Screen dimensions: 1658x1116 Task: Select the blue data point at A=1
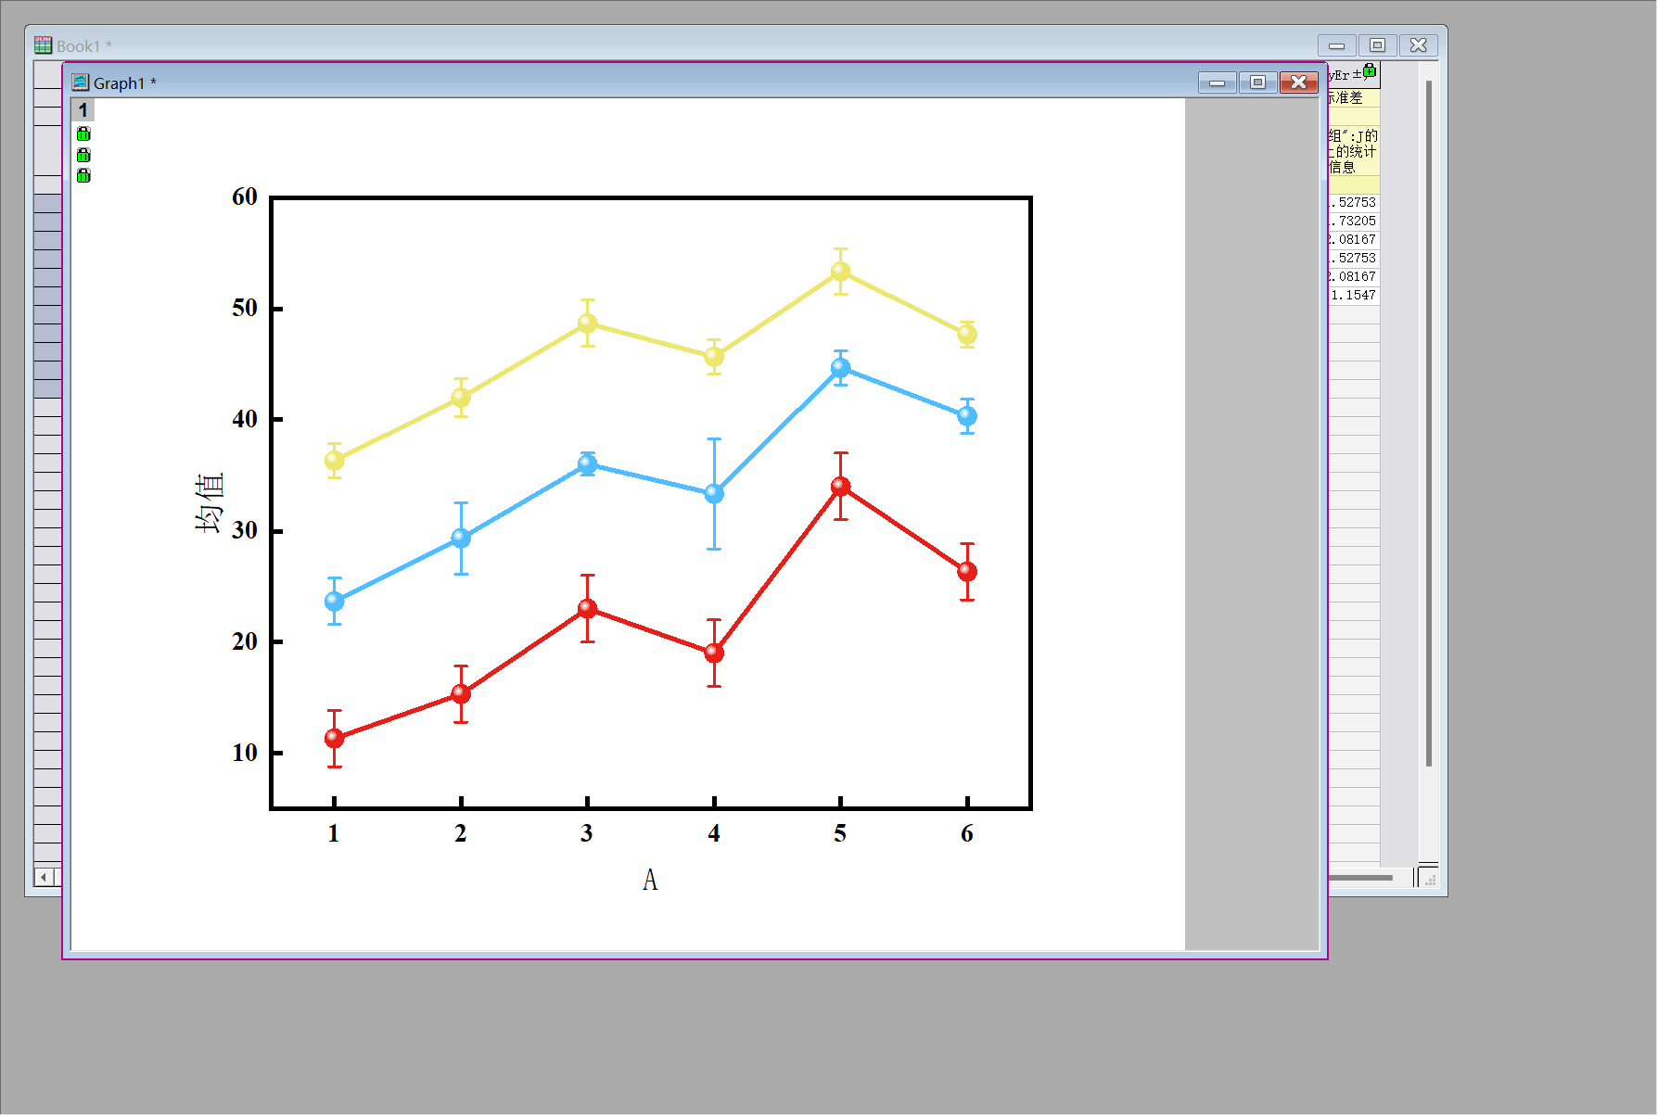[335, 602]
